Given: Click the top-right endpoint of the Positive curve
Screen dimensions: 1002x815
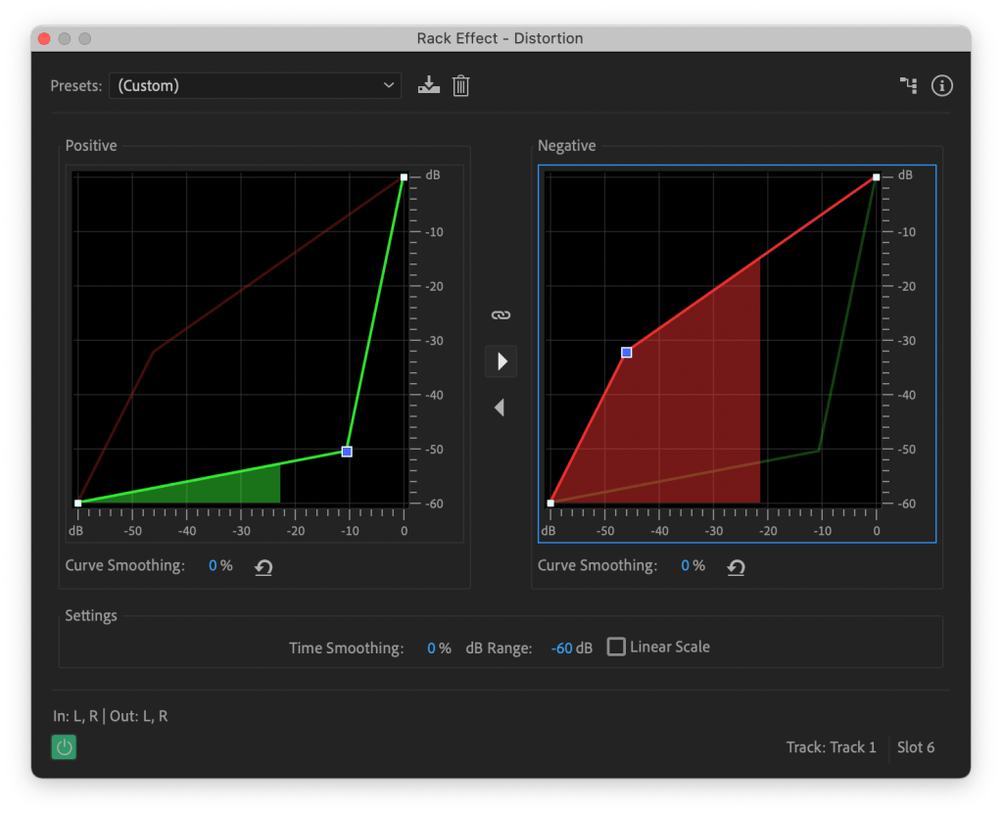Looking at the screenshot, I should pos(404,177).
